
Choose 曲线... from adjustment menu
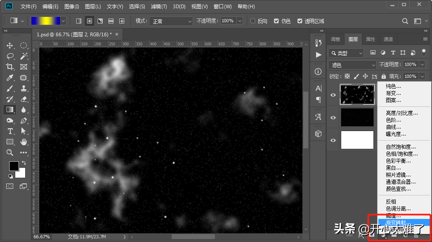(393, 127)
